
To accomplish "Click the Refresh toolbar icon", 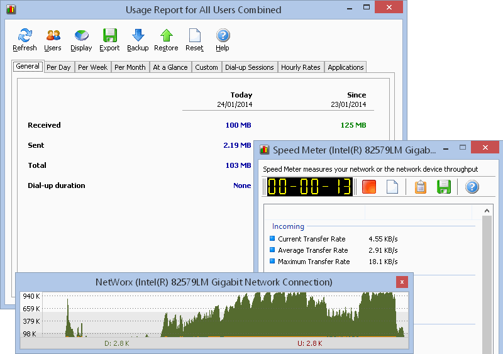I will pos(25,35).
